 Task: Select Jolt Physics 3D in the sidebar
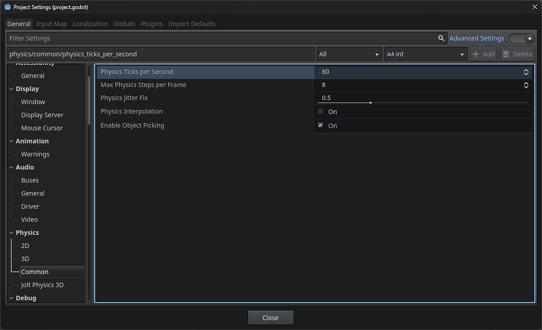click(x=42, y=284)
